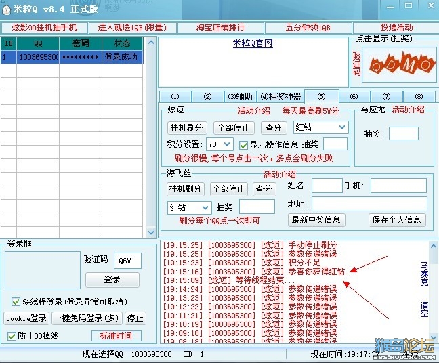Click log line 积分不足
Image resolution: width=439 pixels, height=363 pixels.
click(x=242, y=263)
